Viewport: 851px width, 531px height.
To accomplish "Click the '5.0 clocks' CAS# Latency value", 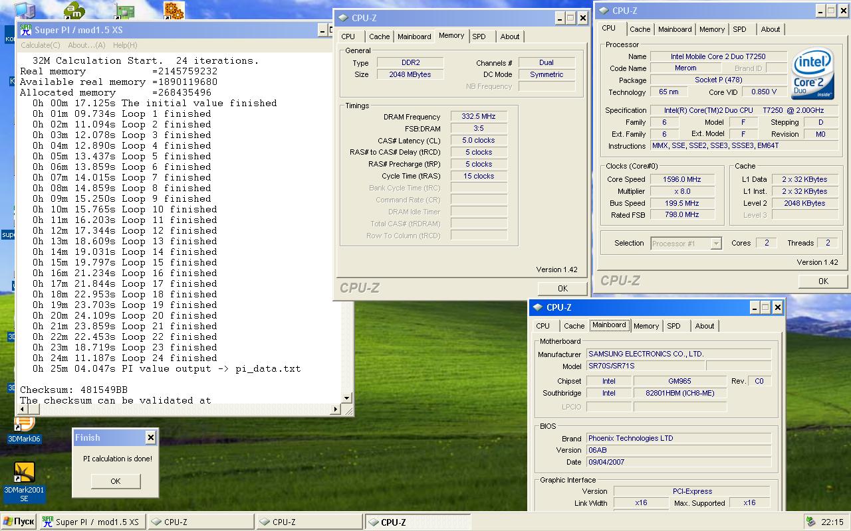I will [479, 141].
